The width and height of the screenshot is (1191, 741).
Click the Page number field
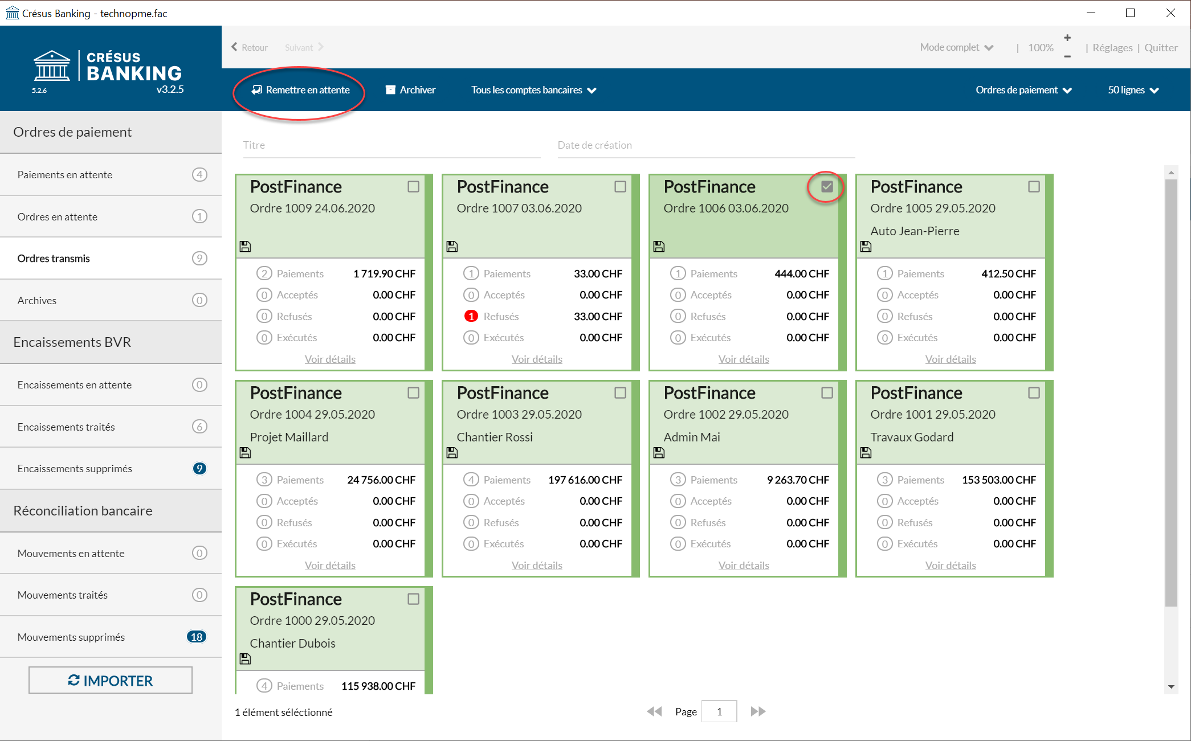[x=719, y=711]
